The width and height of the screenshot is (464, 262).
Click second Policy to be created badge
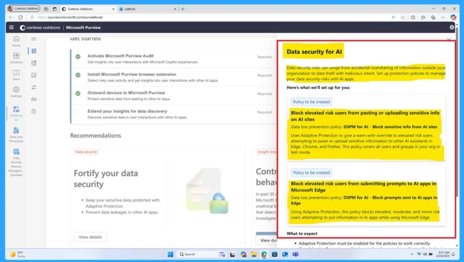(311, 173)
